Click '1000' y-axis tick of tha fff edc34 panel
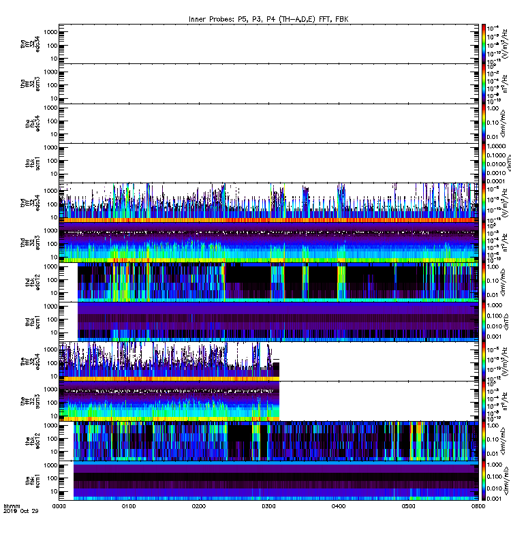Viewport: 511px width, 545px height. (50, 32)
